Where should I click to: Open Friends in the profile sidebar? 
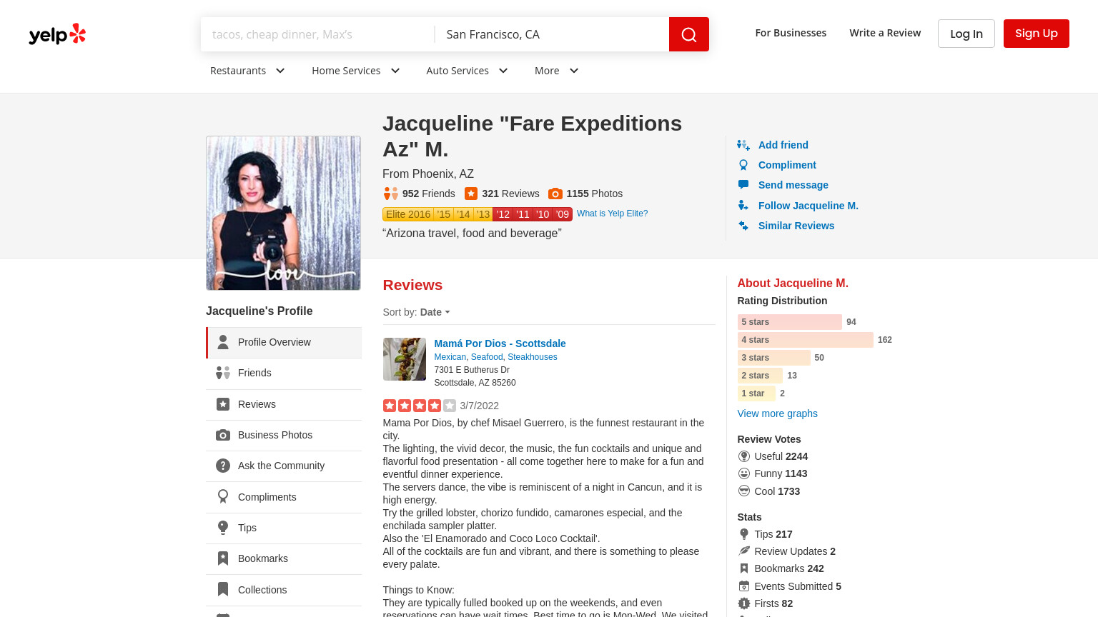click(284, 373)
